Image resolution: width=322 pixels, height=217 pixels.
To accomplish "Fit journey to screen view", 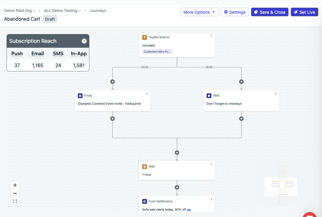I will point(15,201).
